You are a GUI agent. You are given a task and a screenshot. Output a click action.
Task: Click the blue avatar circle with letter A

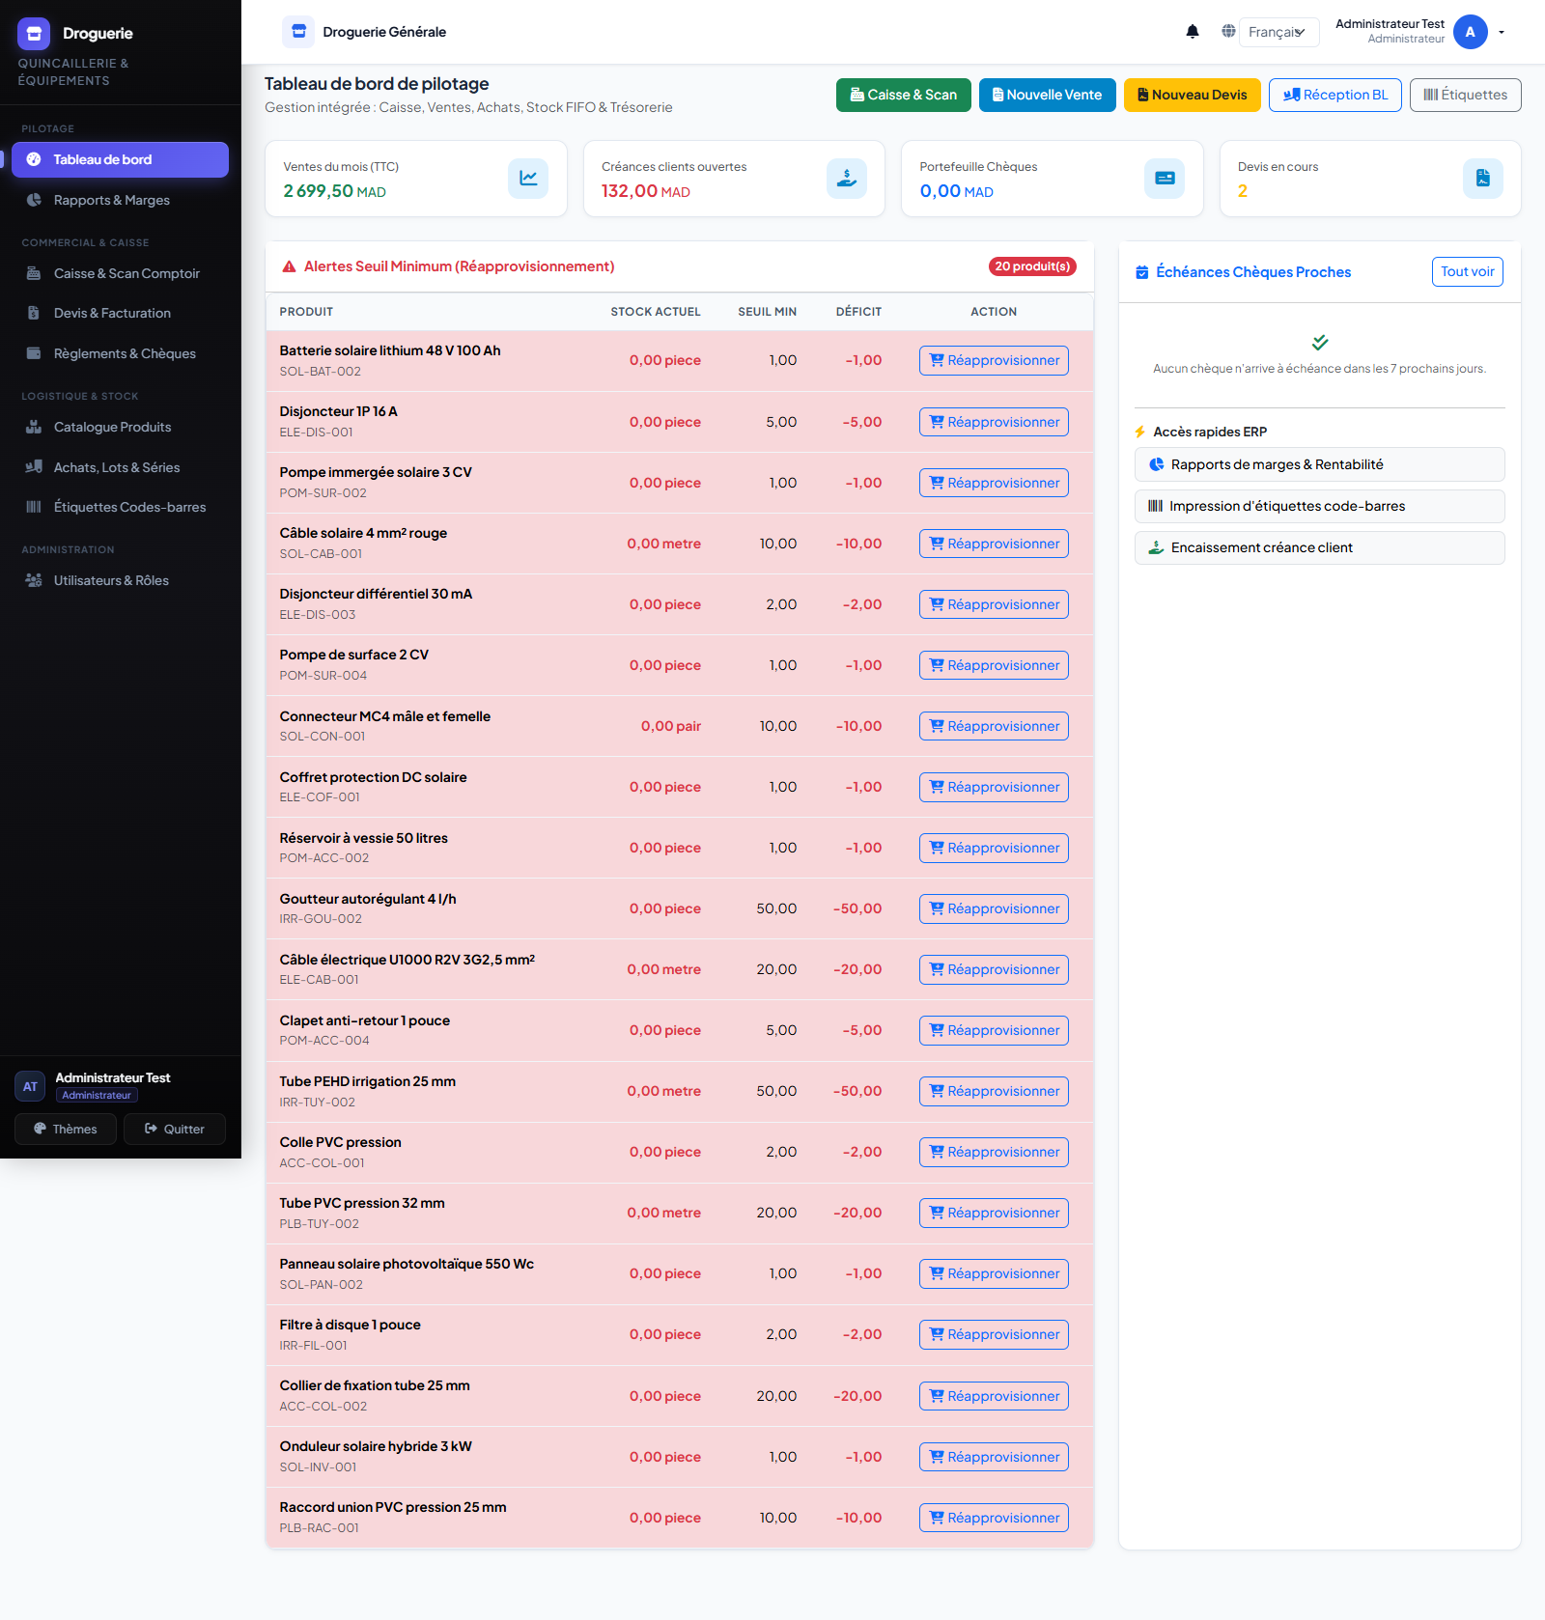pyautogui.click(x=1470, y=32)
